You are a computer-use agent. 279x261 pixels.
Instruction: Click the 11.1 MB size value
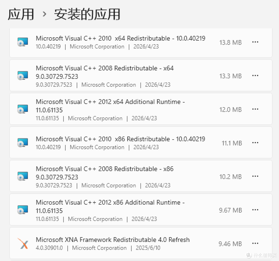[232, 143]
